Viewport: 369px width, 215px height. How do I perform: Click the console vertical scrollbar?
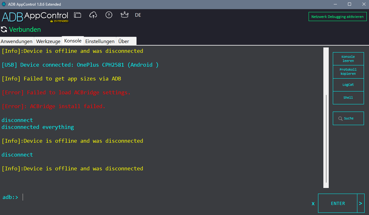pyautogui.click(x=326, y=118)
